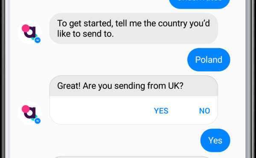Click the word 'country' in the bot message

tap(173, 23)
